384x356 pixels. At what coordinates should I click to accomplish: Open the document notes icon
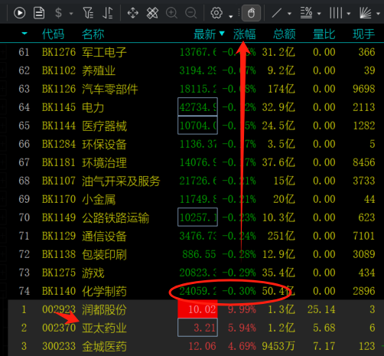click(x=39, y=13)
